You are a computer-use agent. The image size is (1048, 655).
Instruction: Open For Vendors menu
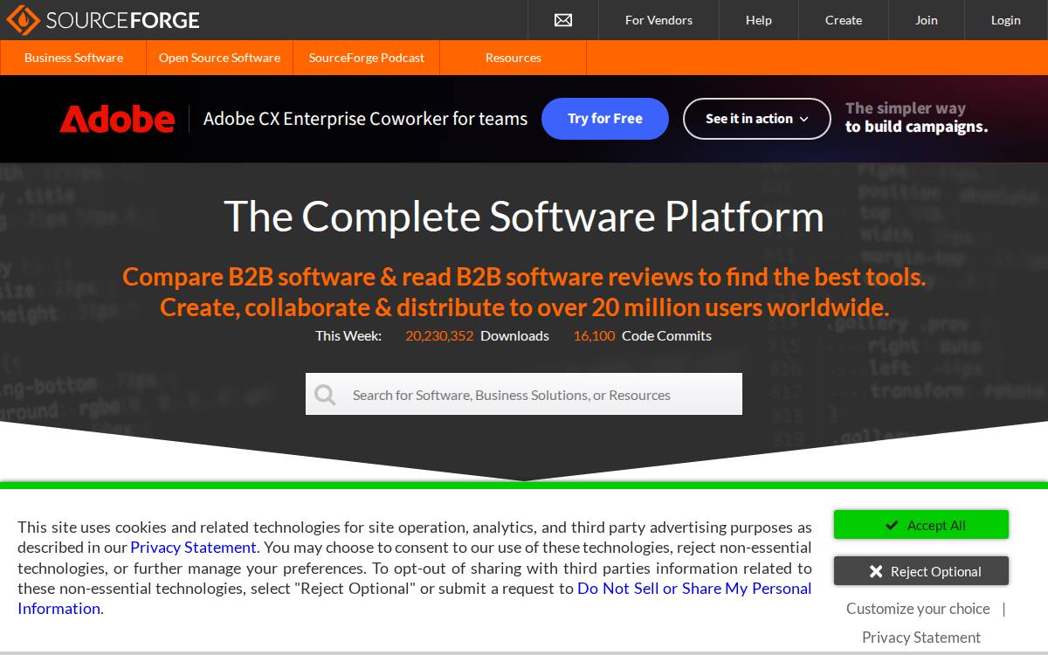pos(658,20)
